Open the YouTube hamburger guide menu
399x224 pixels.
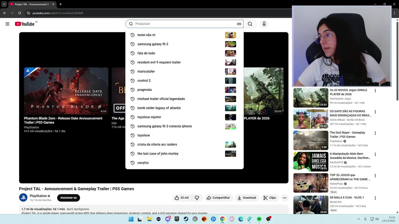click(x=7, y=24)
